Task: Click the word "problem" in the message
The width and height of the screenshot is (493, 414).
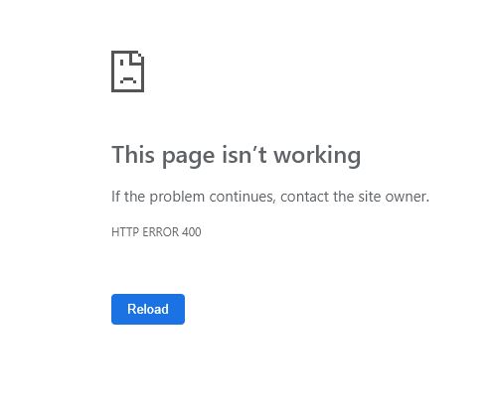Action: [x=177, y=198]
